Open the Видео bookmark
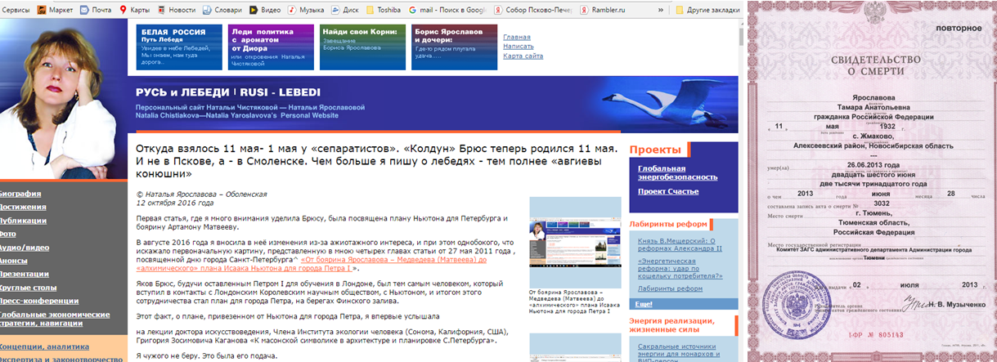Viewport: 997px width, 362px height. click(x=264, y=10)
